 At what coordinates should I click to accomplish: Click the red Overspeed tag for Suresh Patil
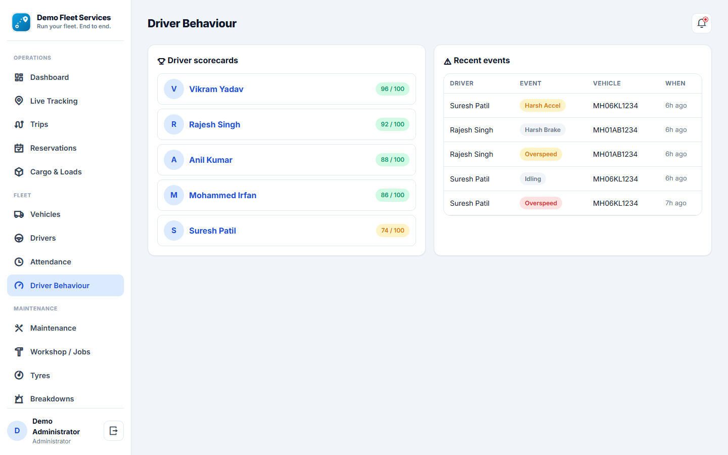pos(541,203)
